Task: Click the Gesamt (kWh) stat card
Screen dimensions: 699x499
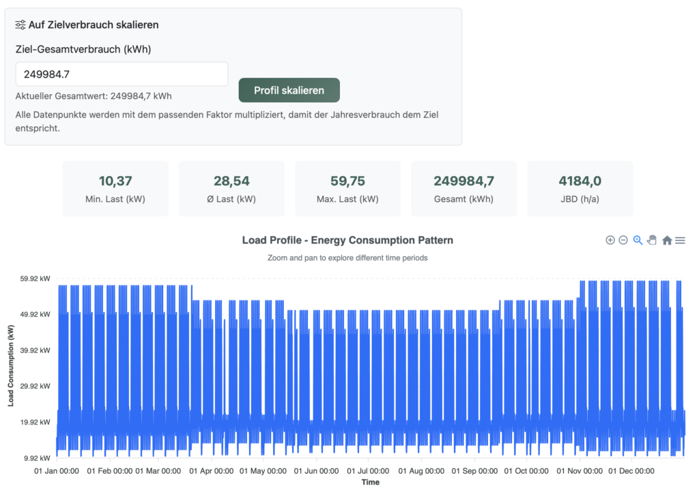Action: coord(463,189)
